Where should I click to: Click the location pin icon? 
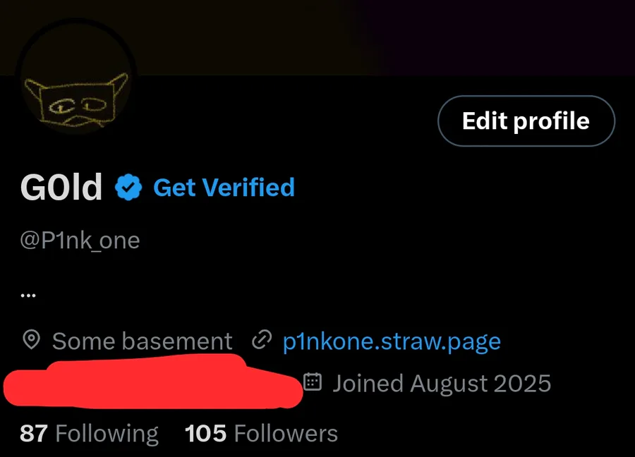click(x=31, y=340)
